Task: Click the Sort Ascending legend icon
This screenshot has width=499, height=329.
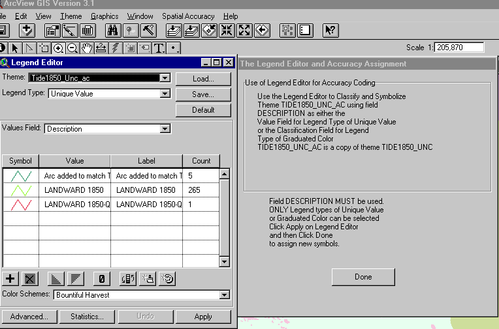Action: pyautogui.click(x=56, y=279)
